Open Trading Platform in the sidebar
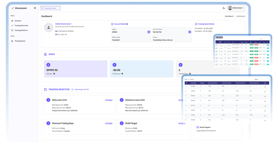 point(21,30)
